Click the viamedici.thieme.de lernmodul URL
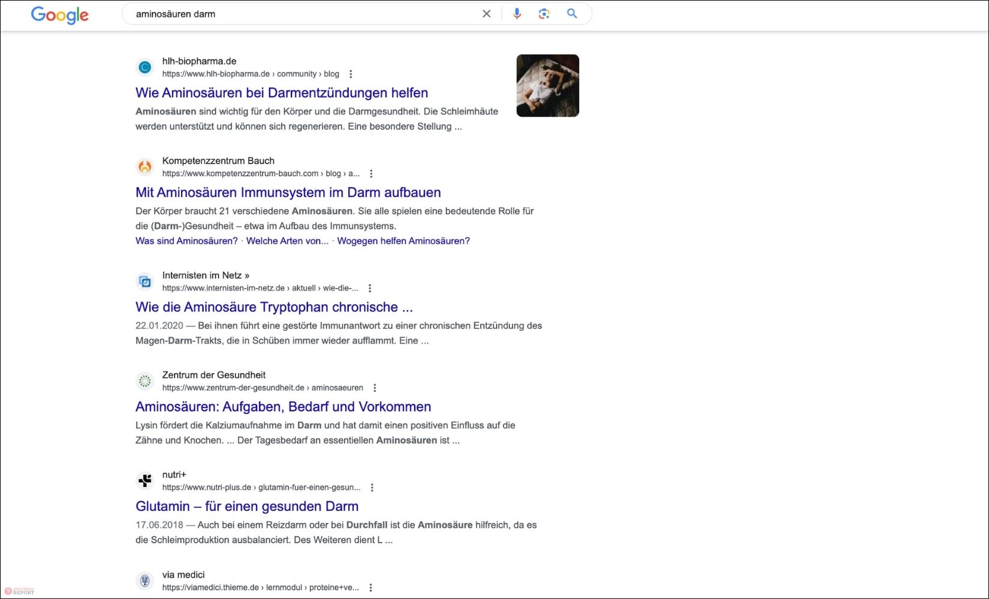Viewport: 989px width, 599px height. (x=261, y=588)
